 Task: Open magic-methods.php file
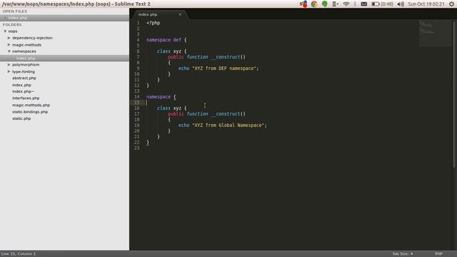(x=31, y=105)
